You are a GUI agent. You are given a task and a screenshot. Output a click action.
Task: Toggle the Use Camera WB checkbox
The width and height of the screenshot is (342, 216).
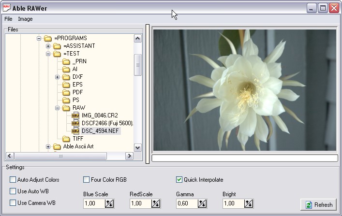tap(13, 203)
